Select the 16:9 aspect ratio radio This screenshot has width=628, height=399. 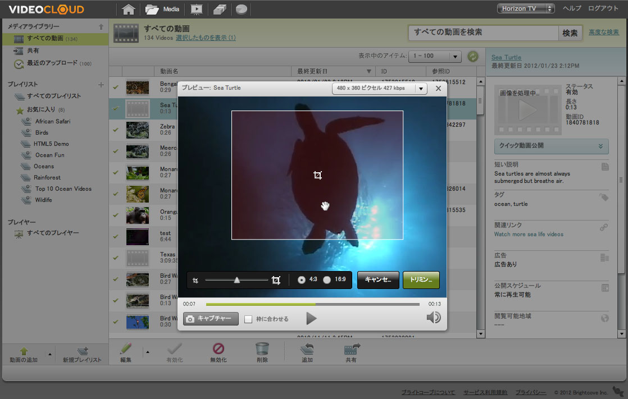(327, 279)
